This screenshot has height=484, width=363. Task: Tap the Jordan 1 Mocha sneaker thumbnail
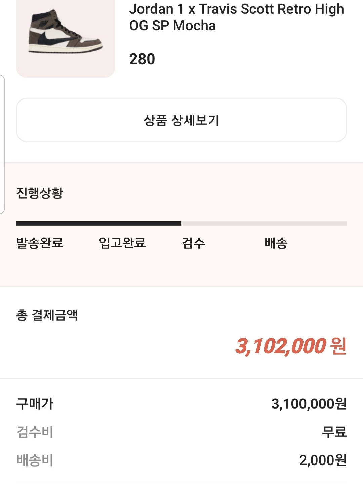(66, 36)
